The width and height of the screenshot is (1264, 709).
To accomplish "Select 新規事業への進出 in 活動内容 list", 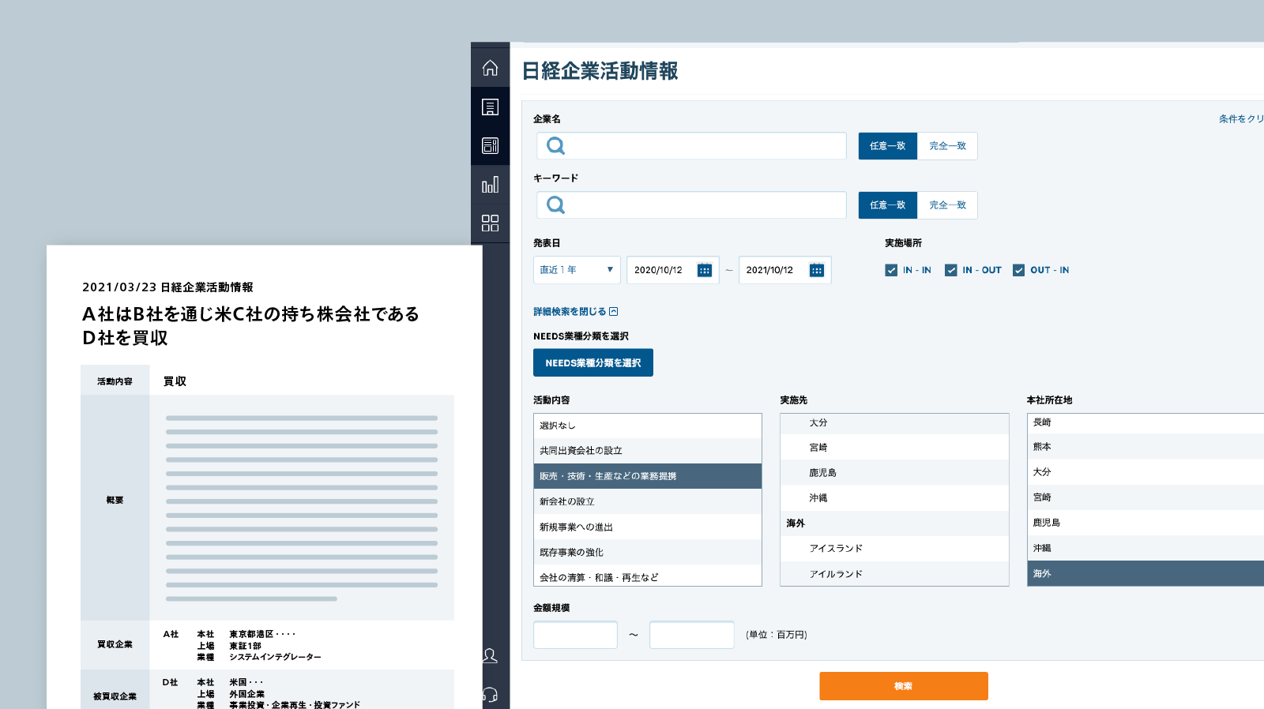I will (x=647, y=527).
